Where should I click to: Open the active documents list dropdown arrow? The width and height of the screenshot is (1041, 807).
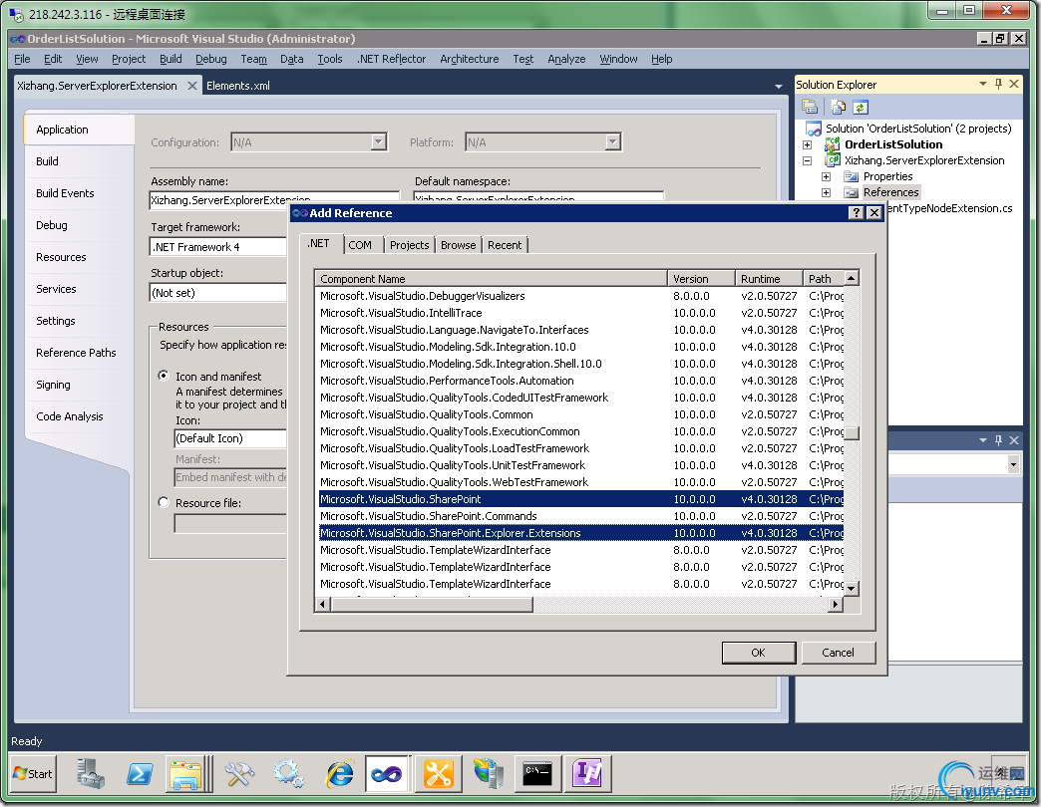[x=779, y=87]
